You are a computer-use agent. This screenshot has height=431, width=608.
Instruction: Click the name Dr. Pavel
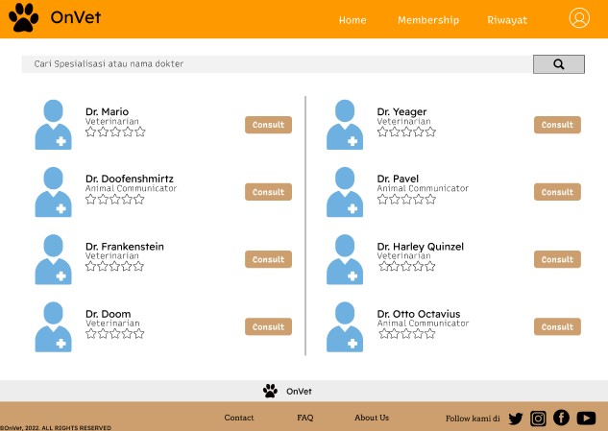[x=398, y=179]
